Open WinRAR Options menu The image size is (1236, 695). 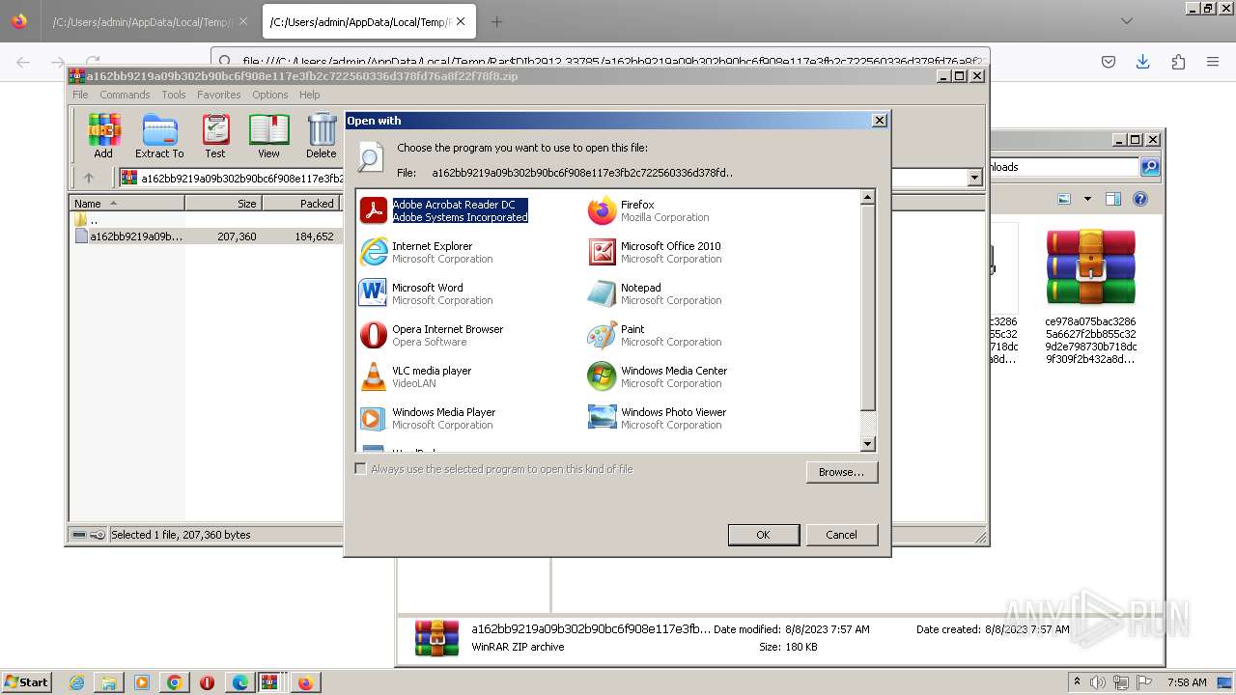coord(270,95)
